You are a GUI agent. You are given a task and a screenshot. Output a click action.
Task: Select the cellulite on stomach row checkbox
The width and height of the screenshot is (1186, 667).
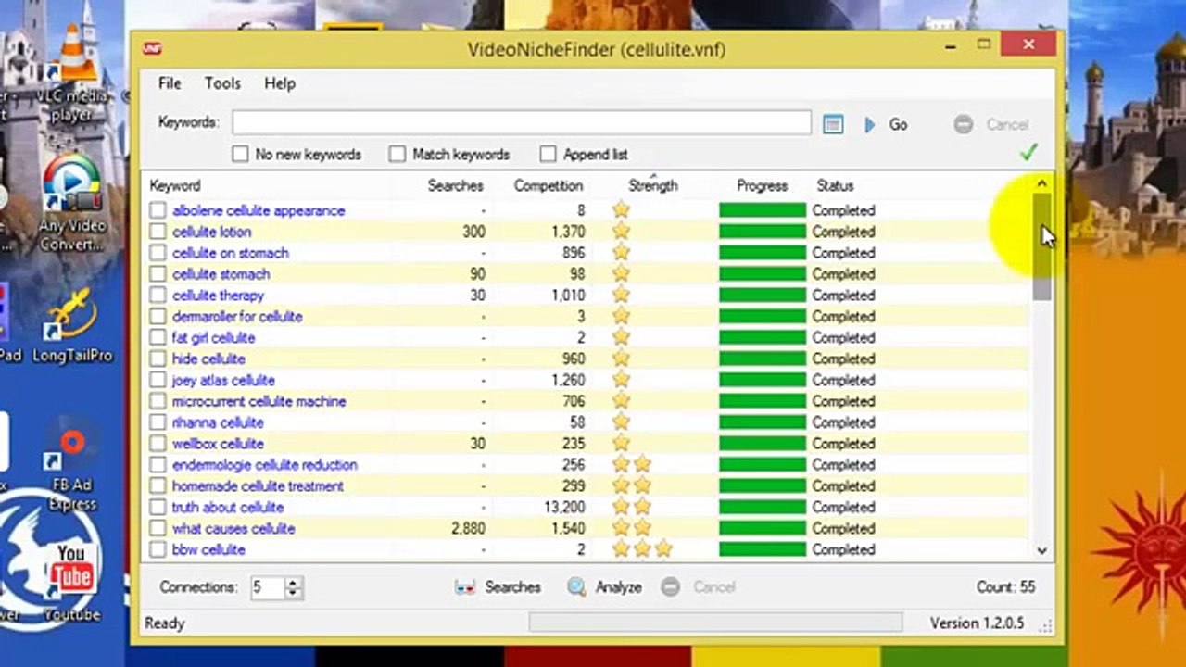[158, 253]
